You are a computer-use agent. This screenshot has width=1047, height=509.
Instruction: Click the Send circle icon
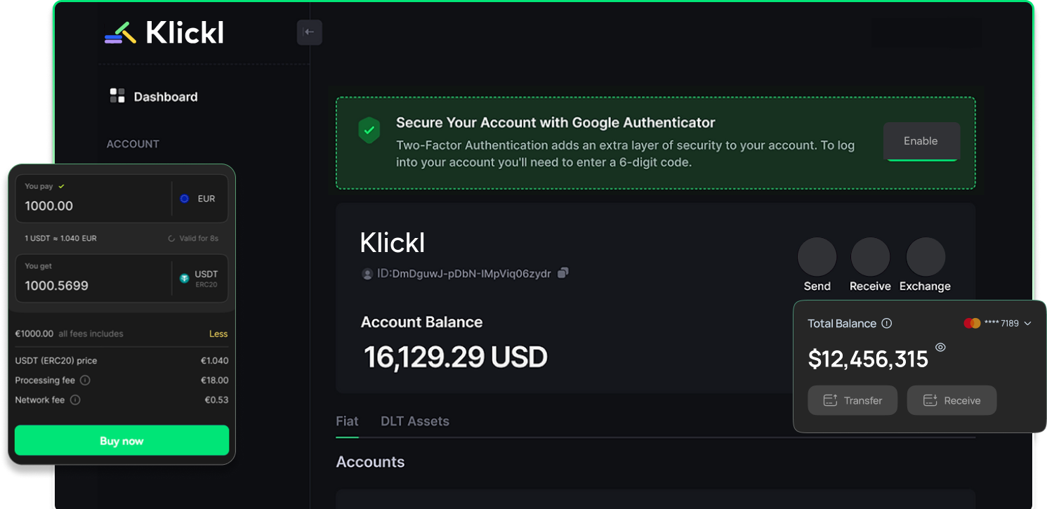point(817,256)
